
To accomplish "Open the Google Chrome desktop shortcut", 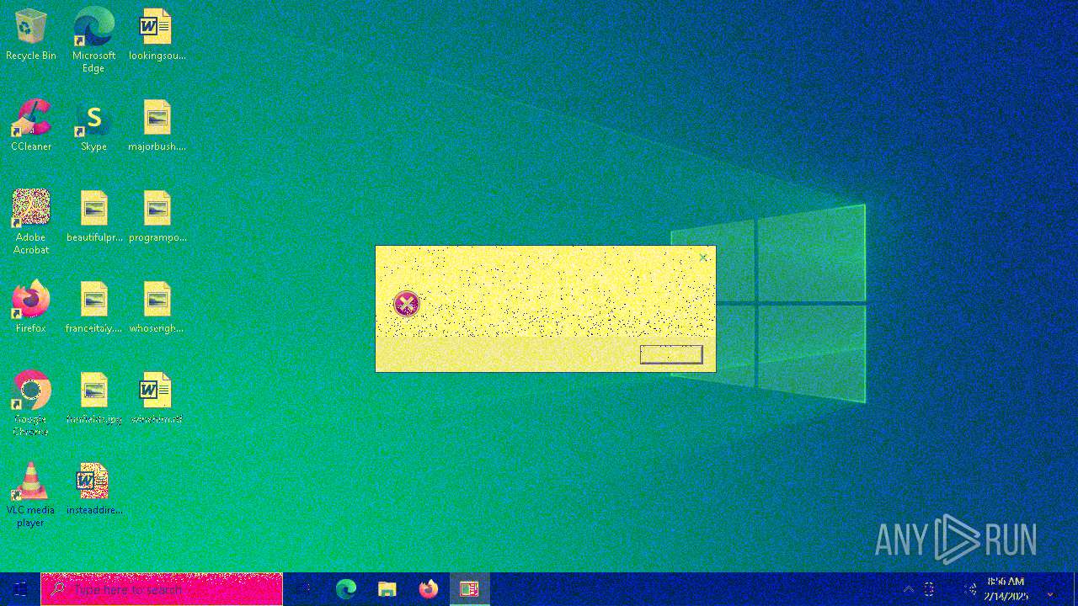I will [x=31, y=404].
